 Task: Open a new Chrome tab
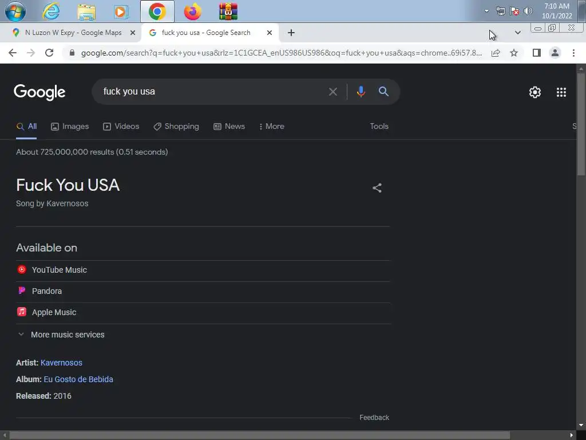[x=291, y=33]
